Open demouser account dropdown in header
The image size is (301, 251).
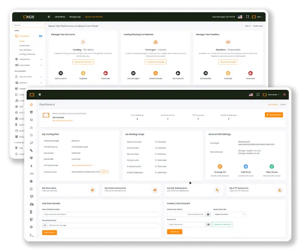click(271, 95)
